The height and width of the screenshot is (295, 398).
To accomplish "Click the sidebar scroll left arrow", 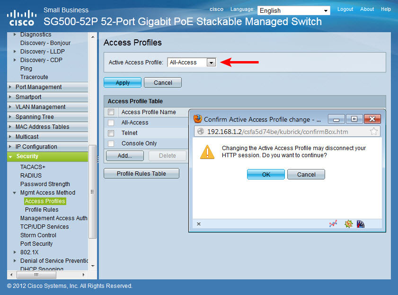I will [11, 275].
